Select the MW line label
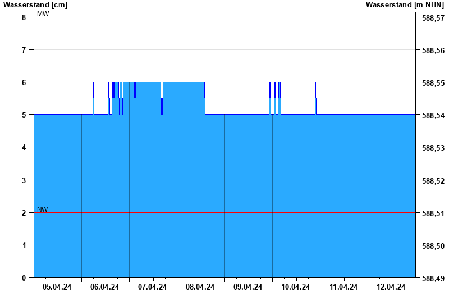Image resolution: width=449 pixels, height=308 pixels. coord(43,13)
